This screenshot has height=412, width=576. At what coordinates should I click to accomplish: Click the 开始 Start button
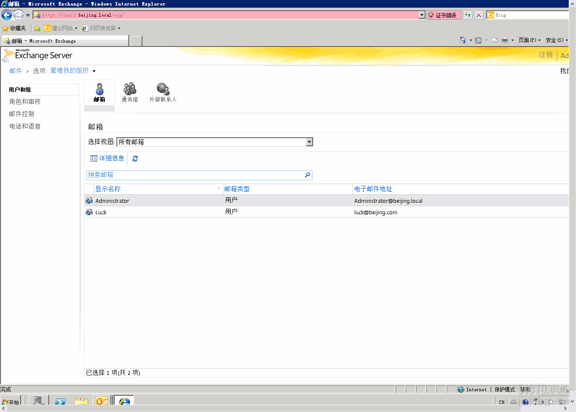click(11, 401)
